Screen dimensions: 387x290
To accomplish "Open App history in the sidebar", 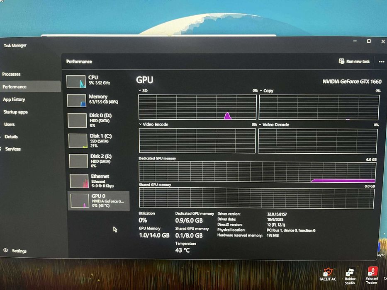I will tap(14, 99).
